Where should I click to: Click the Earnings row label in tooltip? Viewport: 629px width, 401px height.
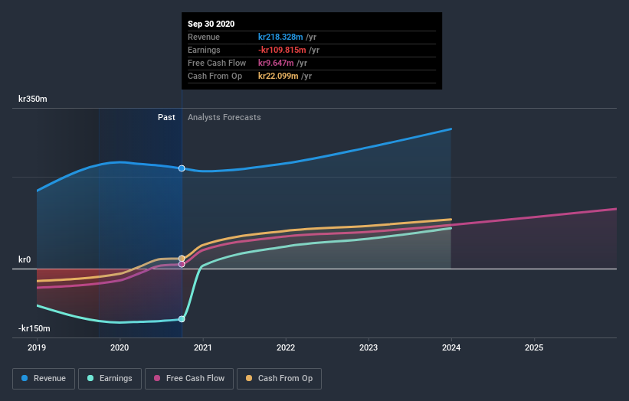click(204, 50)
